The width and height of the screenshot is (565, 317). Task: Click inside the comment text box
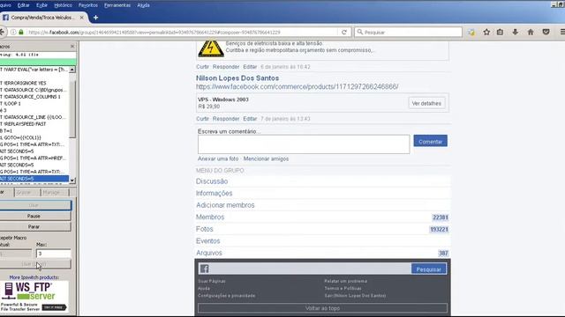(304, 144)
